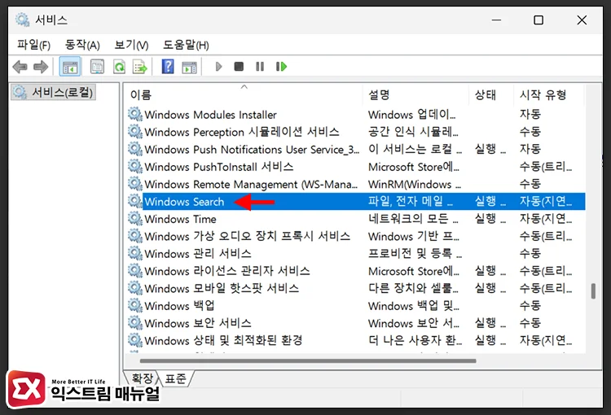Click the Refresh toolbar icon

pos(119,67)
